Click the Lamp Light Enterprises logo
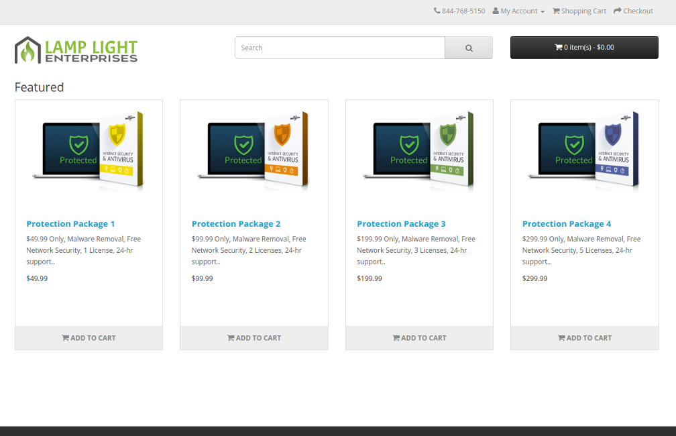Screen dimensions: 676x436 [x=76, y=50]
